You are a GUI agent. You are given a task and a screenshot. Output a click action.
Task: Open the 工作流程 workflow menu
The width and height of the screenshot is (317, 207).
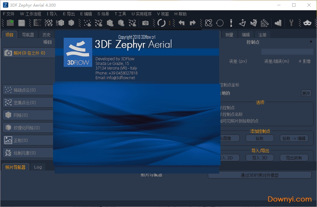click(x=31, y=14)
